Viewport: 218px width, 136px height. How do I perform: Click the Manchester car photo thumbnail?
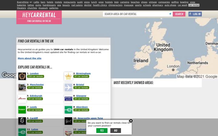tap(22, 87)
